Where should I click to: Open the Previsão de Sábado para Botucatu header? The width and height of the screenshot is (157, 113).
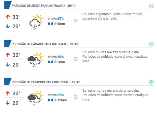click(x=45, y=44)
